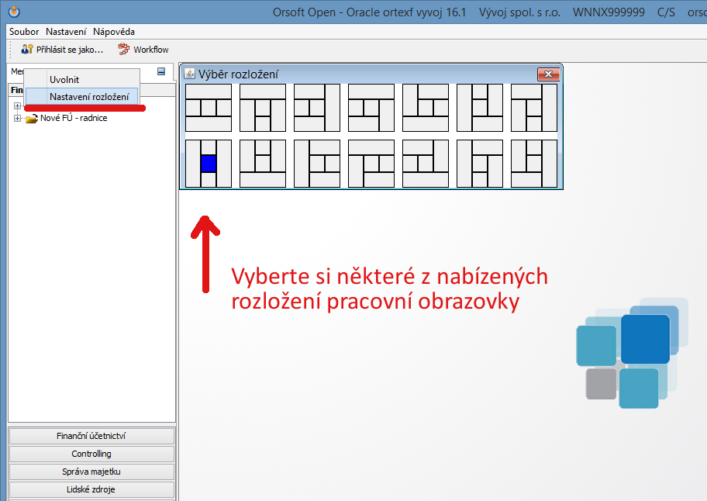The image size is (707, 501).
Task: Expand the 'Nové FÚ - radnice' tree node
Action: click(x=17, y=119)
